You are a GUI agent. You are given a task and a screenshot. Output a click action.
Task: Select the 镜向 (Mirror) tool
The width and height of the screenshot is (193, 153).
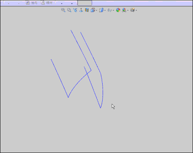pyautogui.click(x=47, y=3)
